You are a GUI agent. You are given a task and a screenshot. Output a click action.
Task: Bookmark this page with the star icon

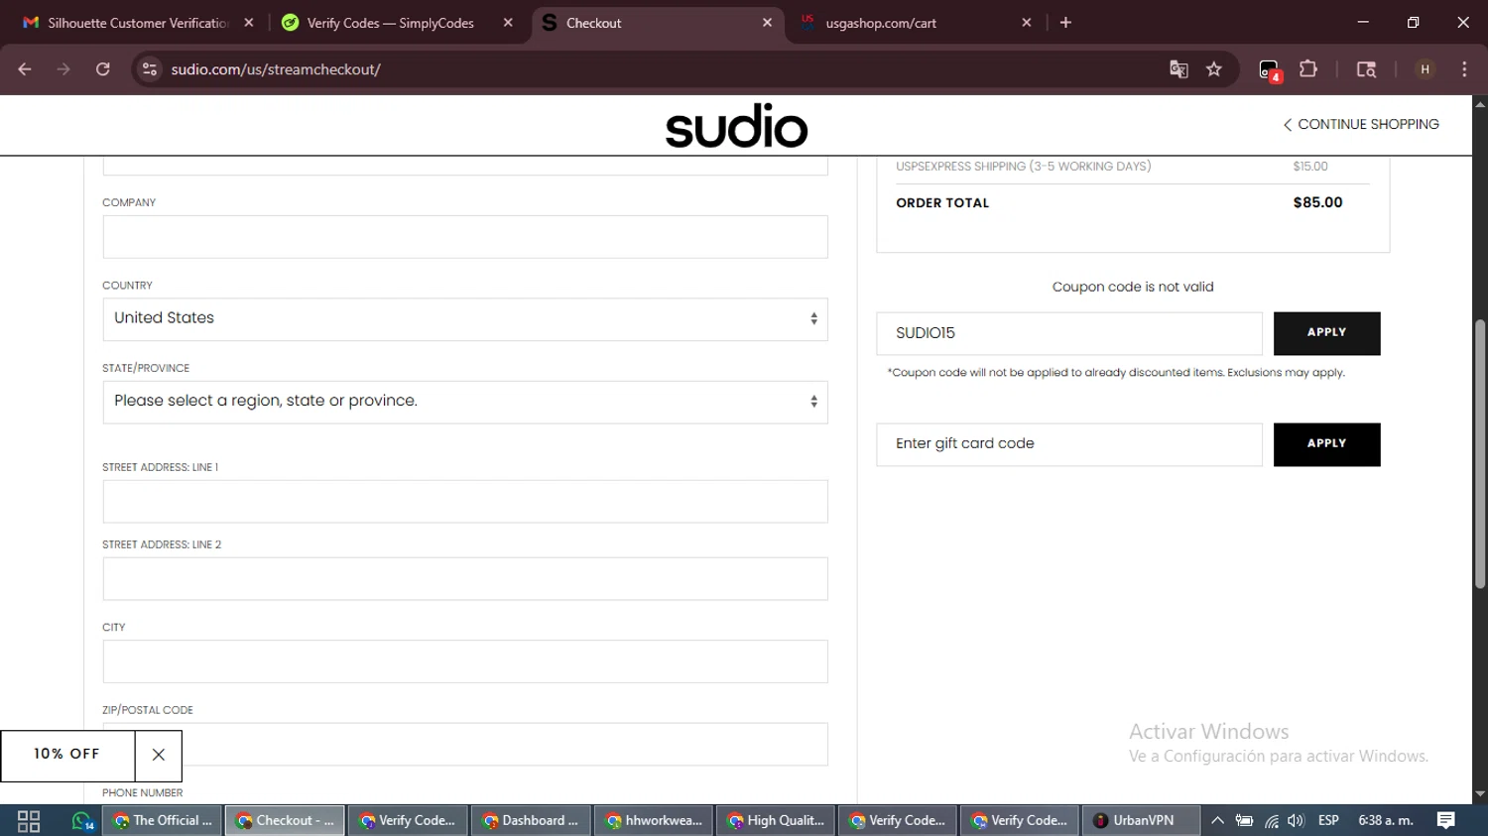click(x=1214, y=69)
